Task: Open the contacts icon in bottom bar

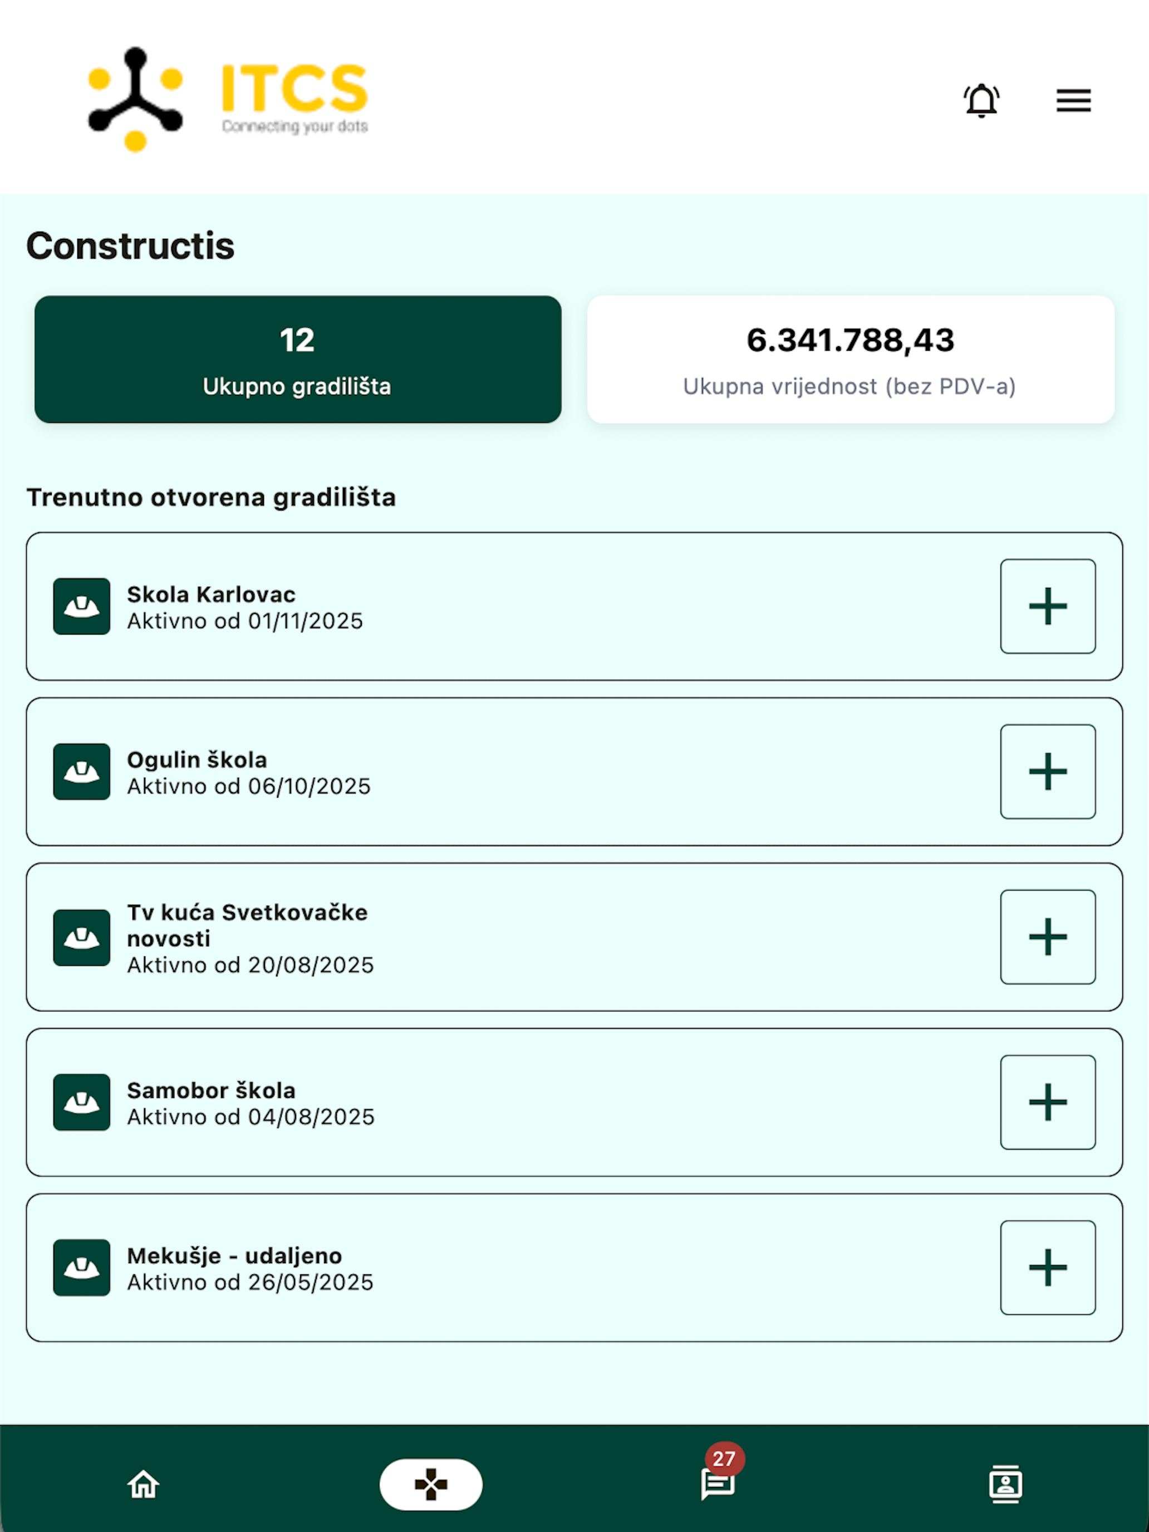Action: click(1005, 1484)
